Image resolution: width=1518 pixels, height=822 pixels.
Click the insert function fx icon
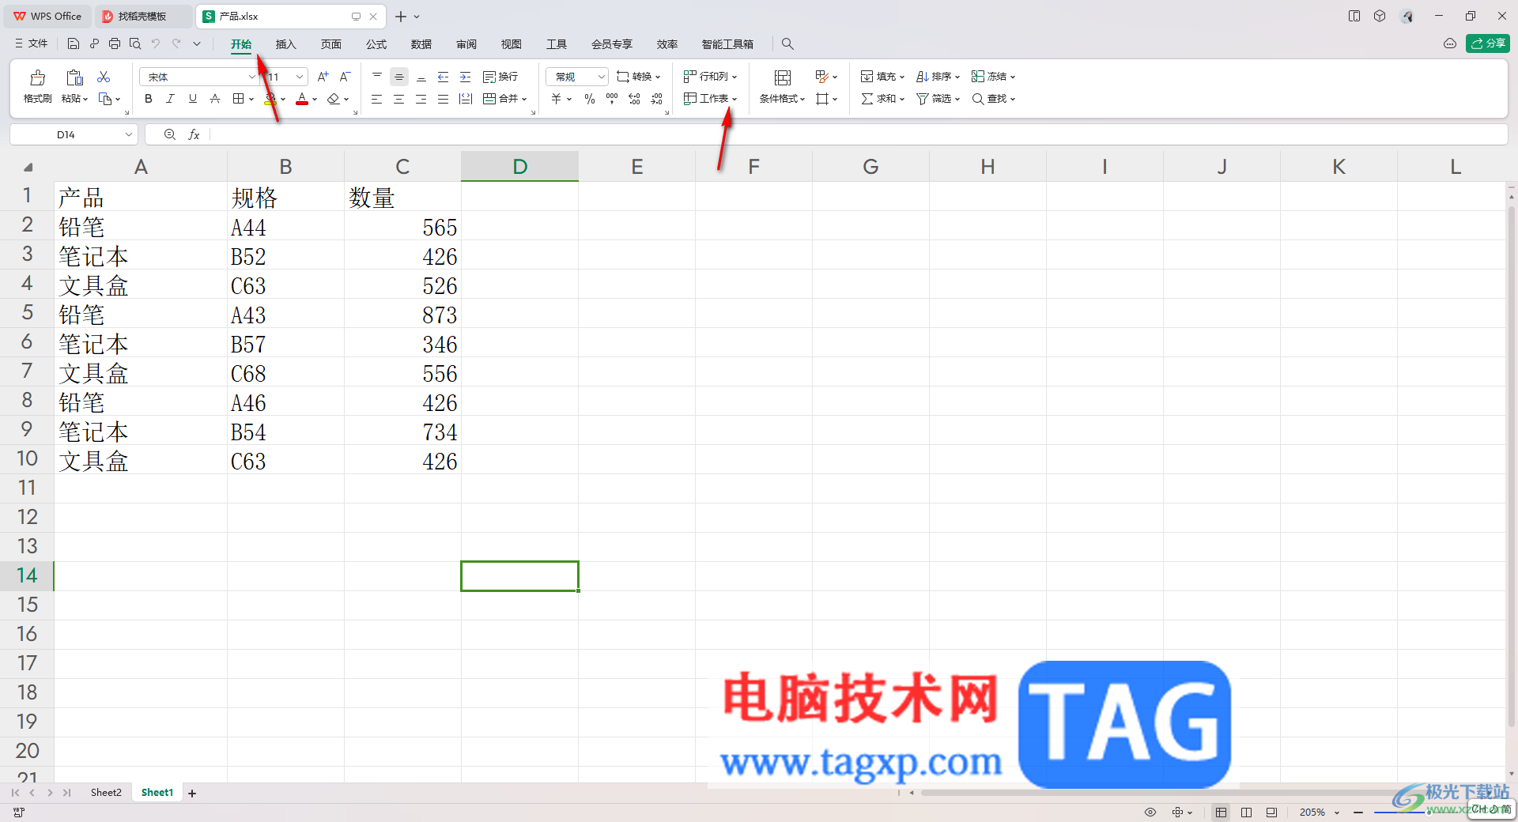tap(194, 135)
